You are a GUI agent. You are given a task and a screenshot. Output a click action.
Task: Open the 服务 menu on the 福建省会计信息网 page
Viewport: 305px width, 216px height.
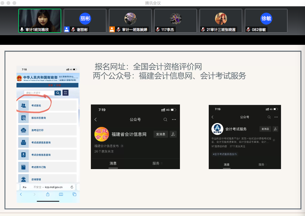(x=157, y=163)
